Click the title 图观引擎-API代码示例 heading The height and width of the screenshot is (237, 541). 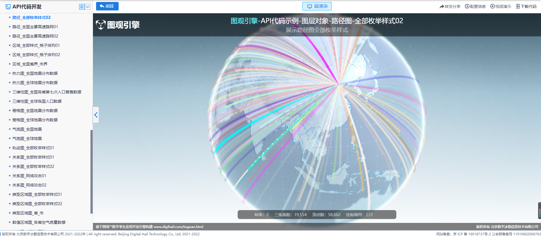pyautogui.click(x=317, y=21)
